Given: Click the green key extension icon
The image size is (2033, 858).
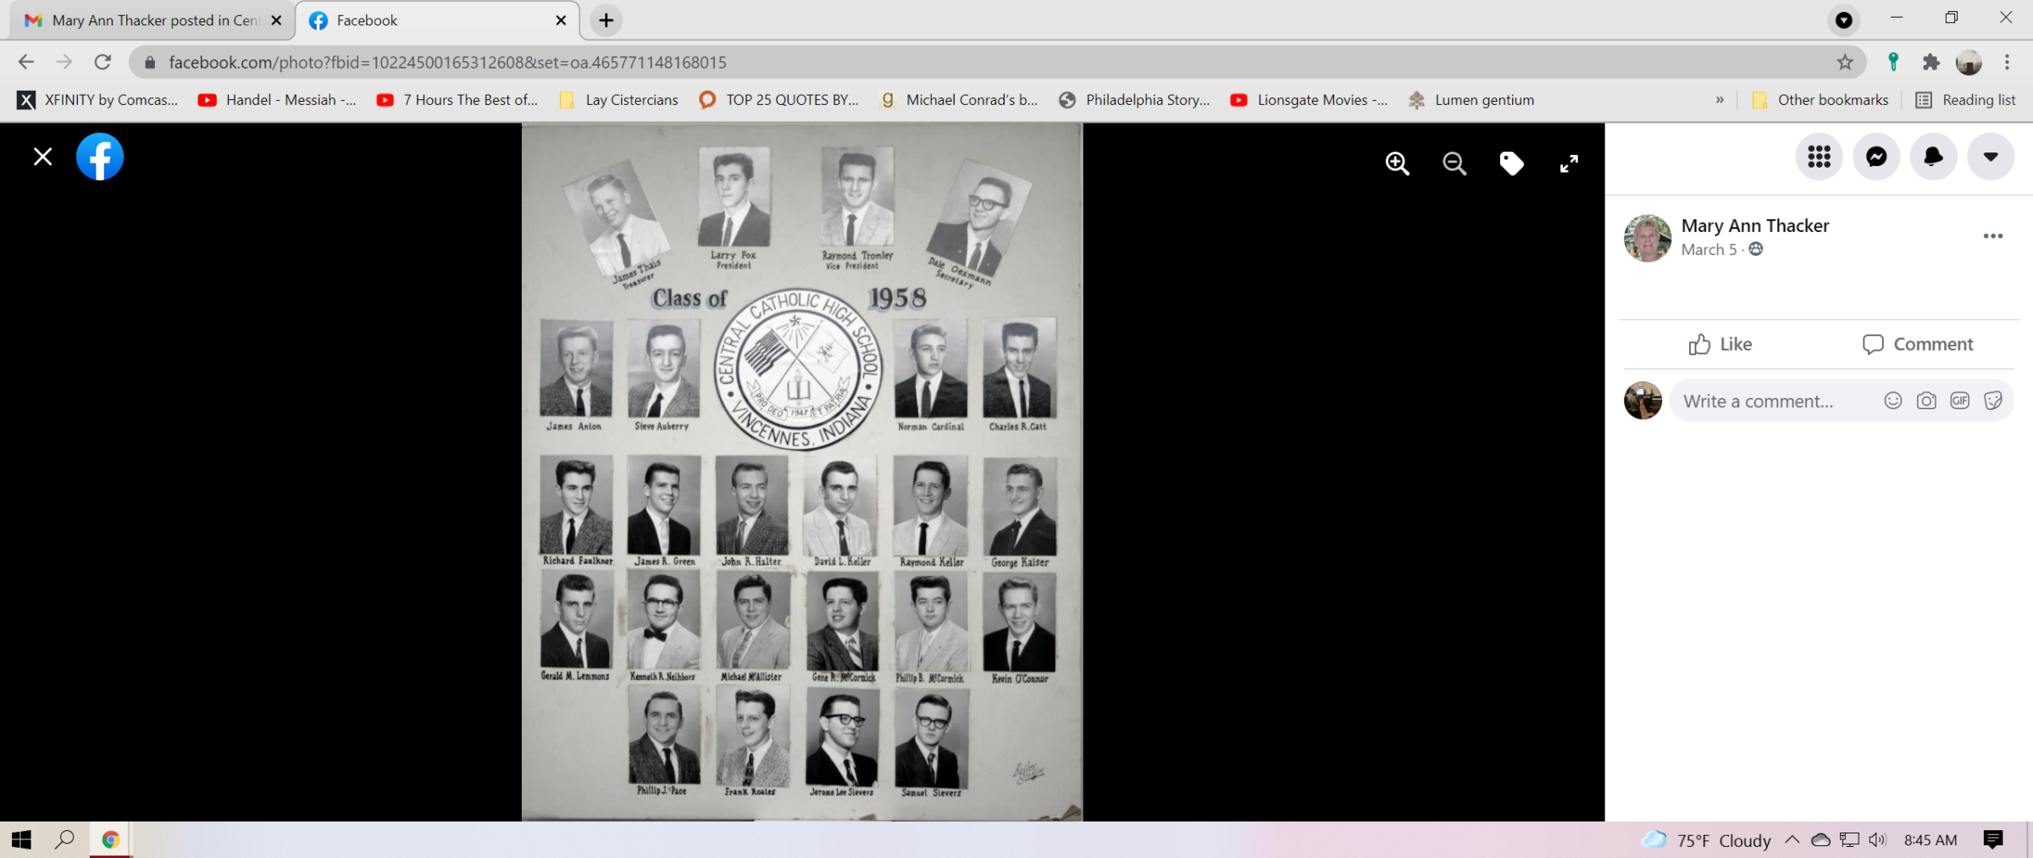Looking at the screenshot, I should click(x=1893, y=62).
